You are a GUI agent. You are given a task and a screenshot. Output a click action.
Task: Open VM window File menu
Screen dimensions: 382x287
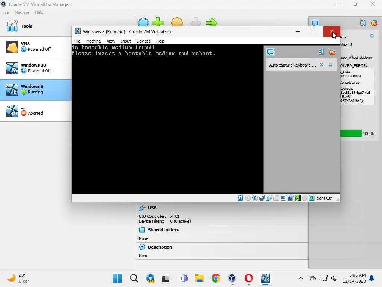point(77,41)
